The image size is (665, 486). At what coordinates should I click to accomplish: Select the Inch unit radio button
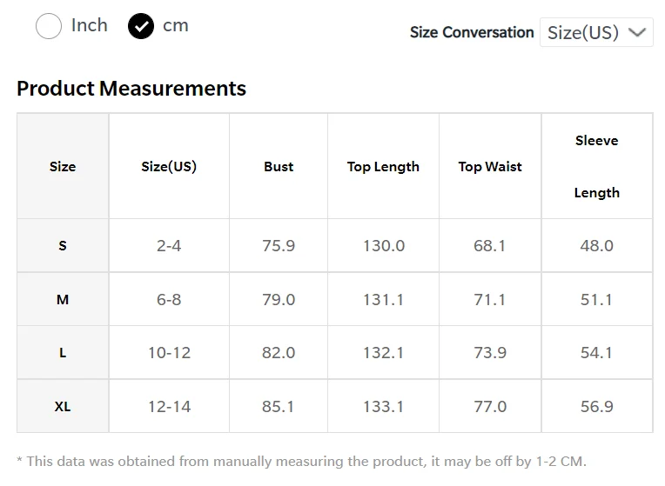point(49,26)
